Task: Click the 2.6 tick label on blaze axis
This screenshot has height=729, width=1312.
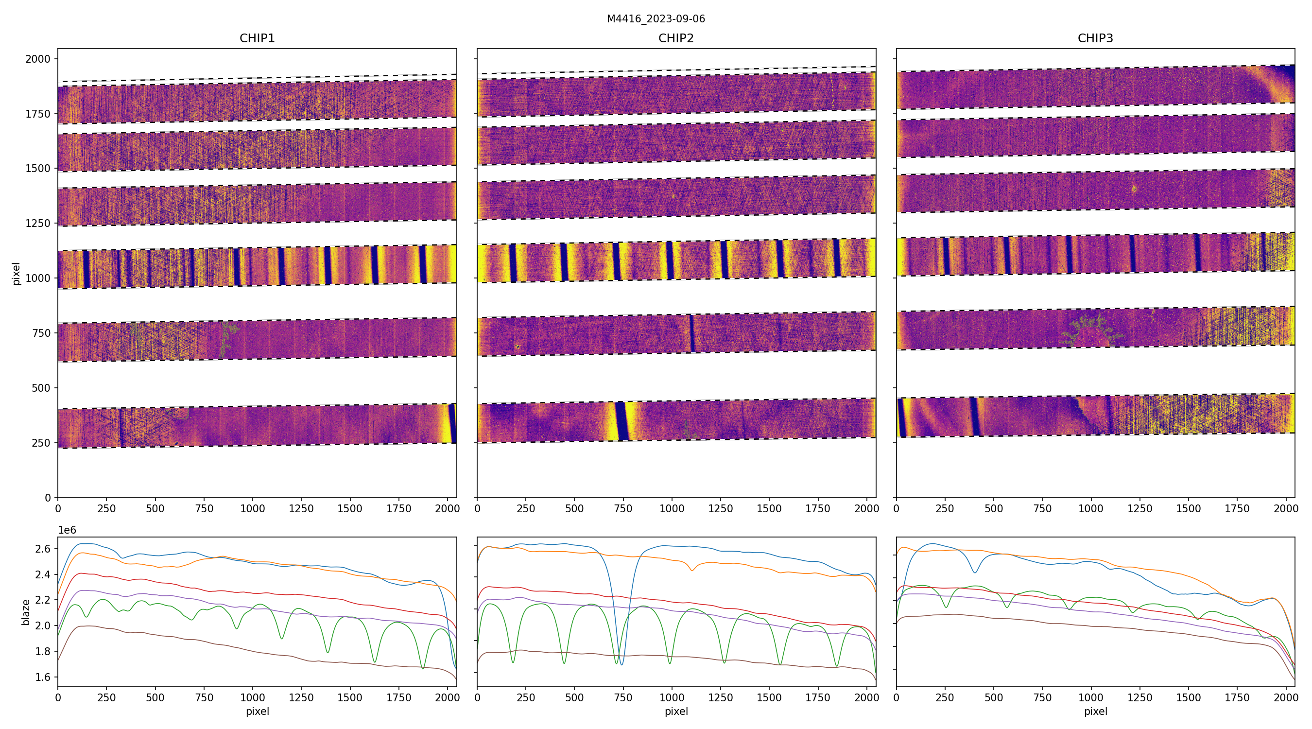Action: click(43, 549)
